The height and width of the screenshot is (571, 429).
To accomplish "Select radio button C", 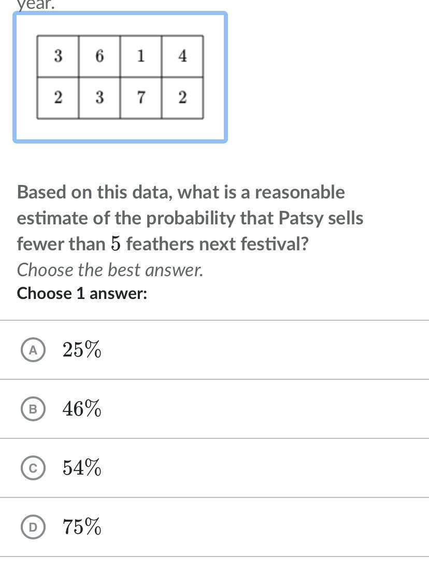I will pos(33,468).
